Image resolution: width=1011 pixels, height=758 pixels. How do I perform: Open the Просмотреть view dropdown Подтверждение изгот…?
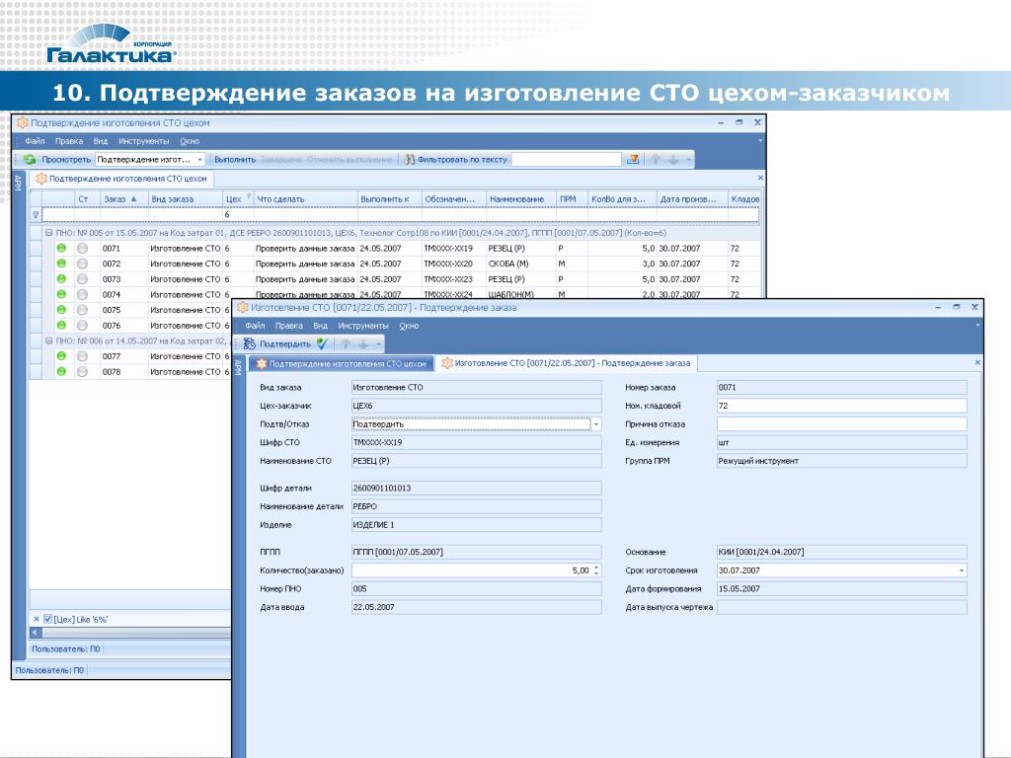point(199,159)
